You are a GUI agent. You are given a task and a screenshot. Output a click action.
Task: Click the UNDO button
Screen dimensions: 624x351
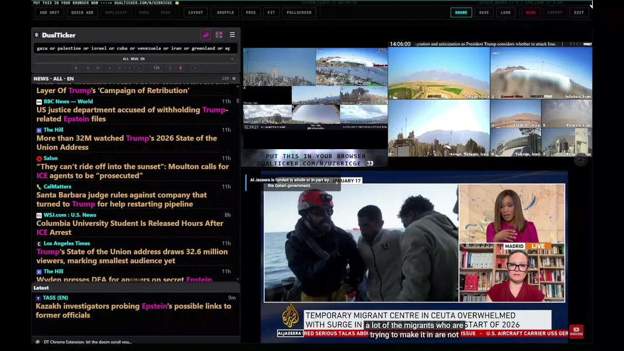click(x=144, y=13)
